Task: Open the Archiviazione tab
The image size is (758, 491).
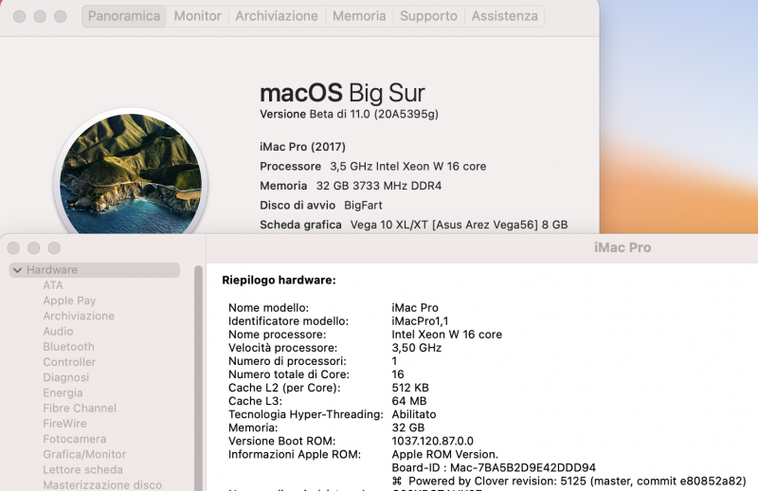Action: point(277,16)
